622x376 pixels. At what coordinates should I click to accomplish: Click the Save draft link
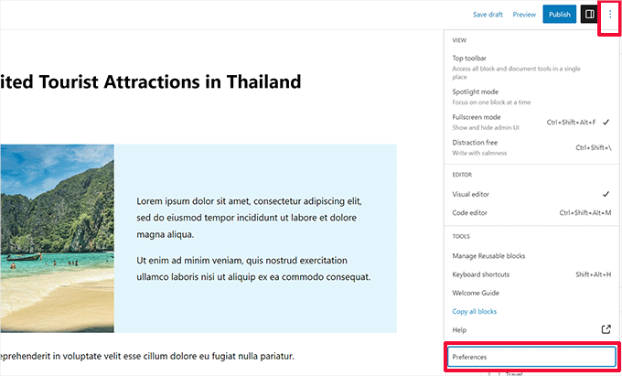pyautogui.click(x=488, y=15)
